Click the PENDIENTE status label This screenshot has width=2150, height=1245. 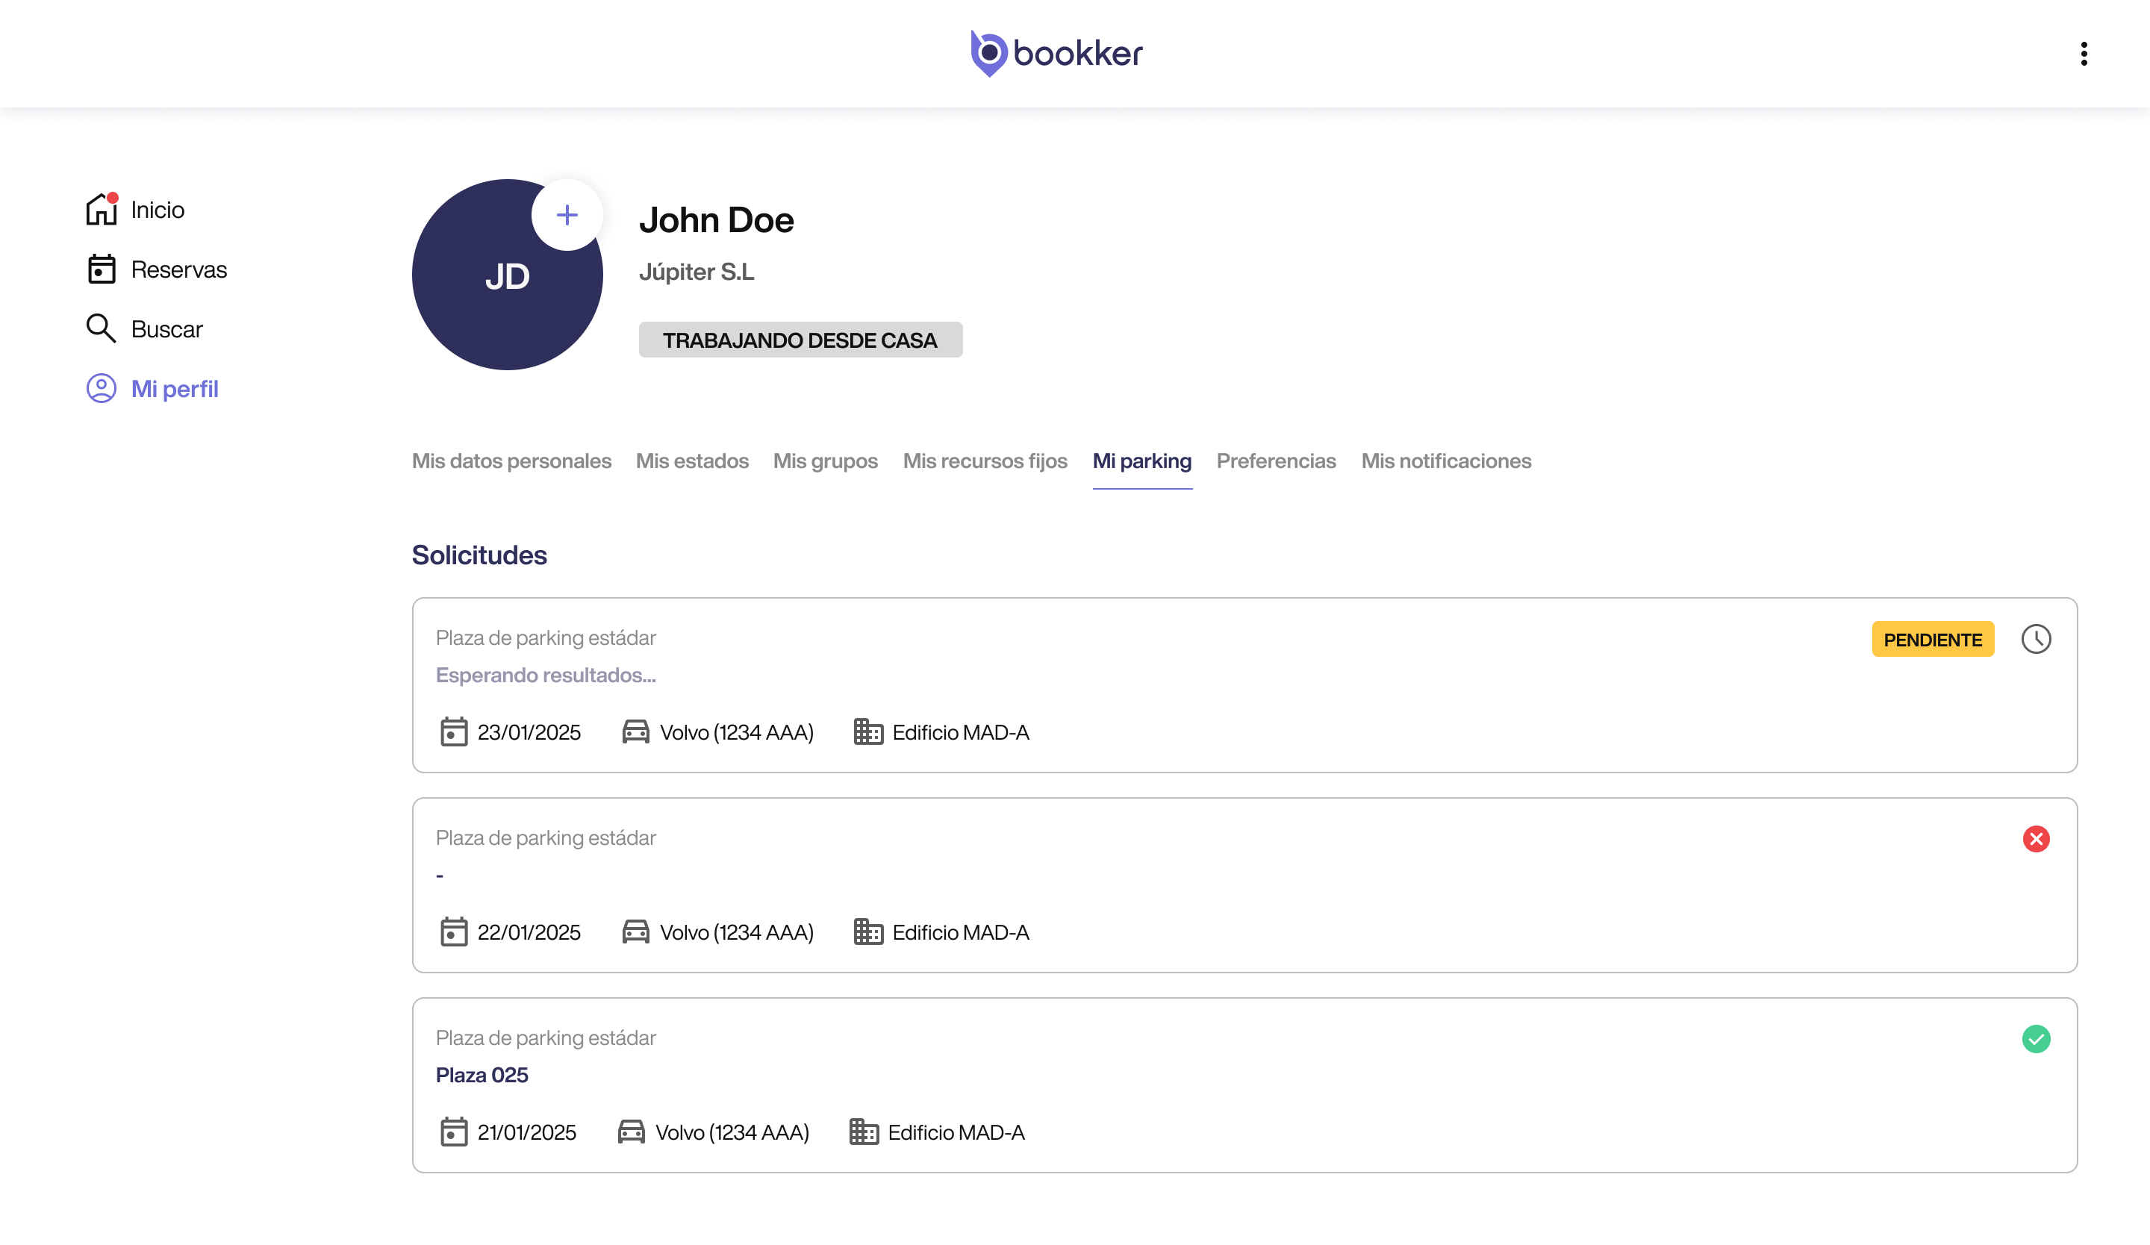coord(1931,640)
